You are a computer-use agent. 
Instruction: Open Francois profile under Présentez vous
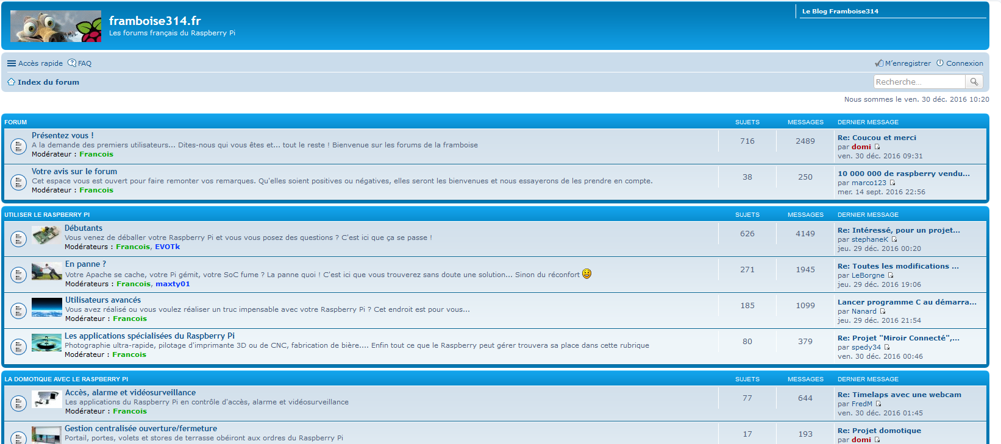(96, 154)
